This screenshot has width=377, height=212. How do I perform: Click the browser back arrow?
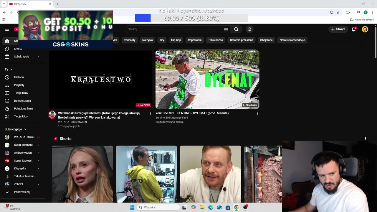4,12
